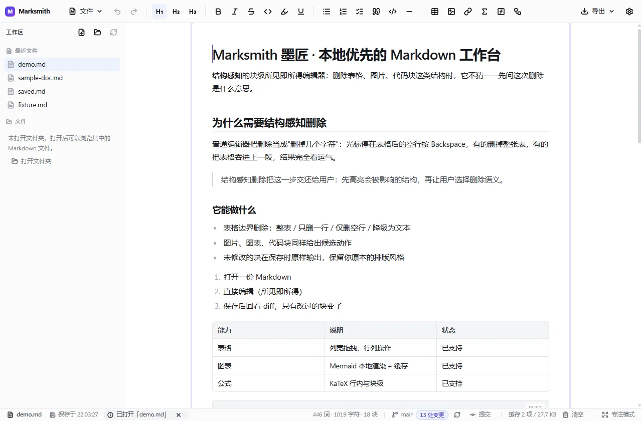Toggle inline code formatting
Screen dimensions: 642x421
point(268,12)
